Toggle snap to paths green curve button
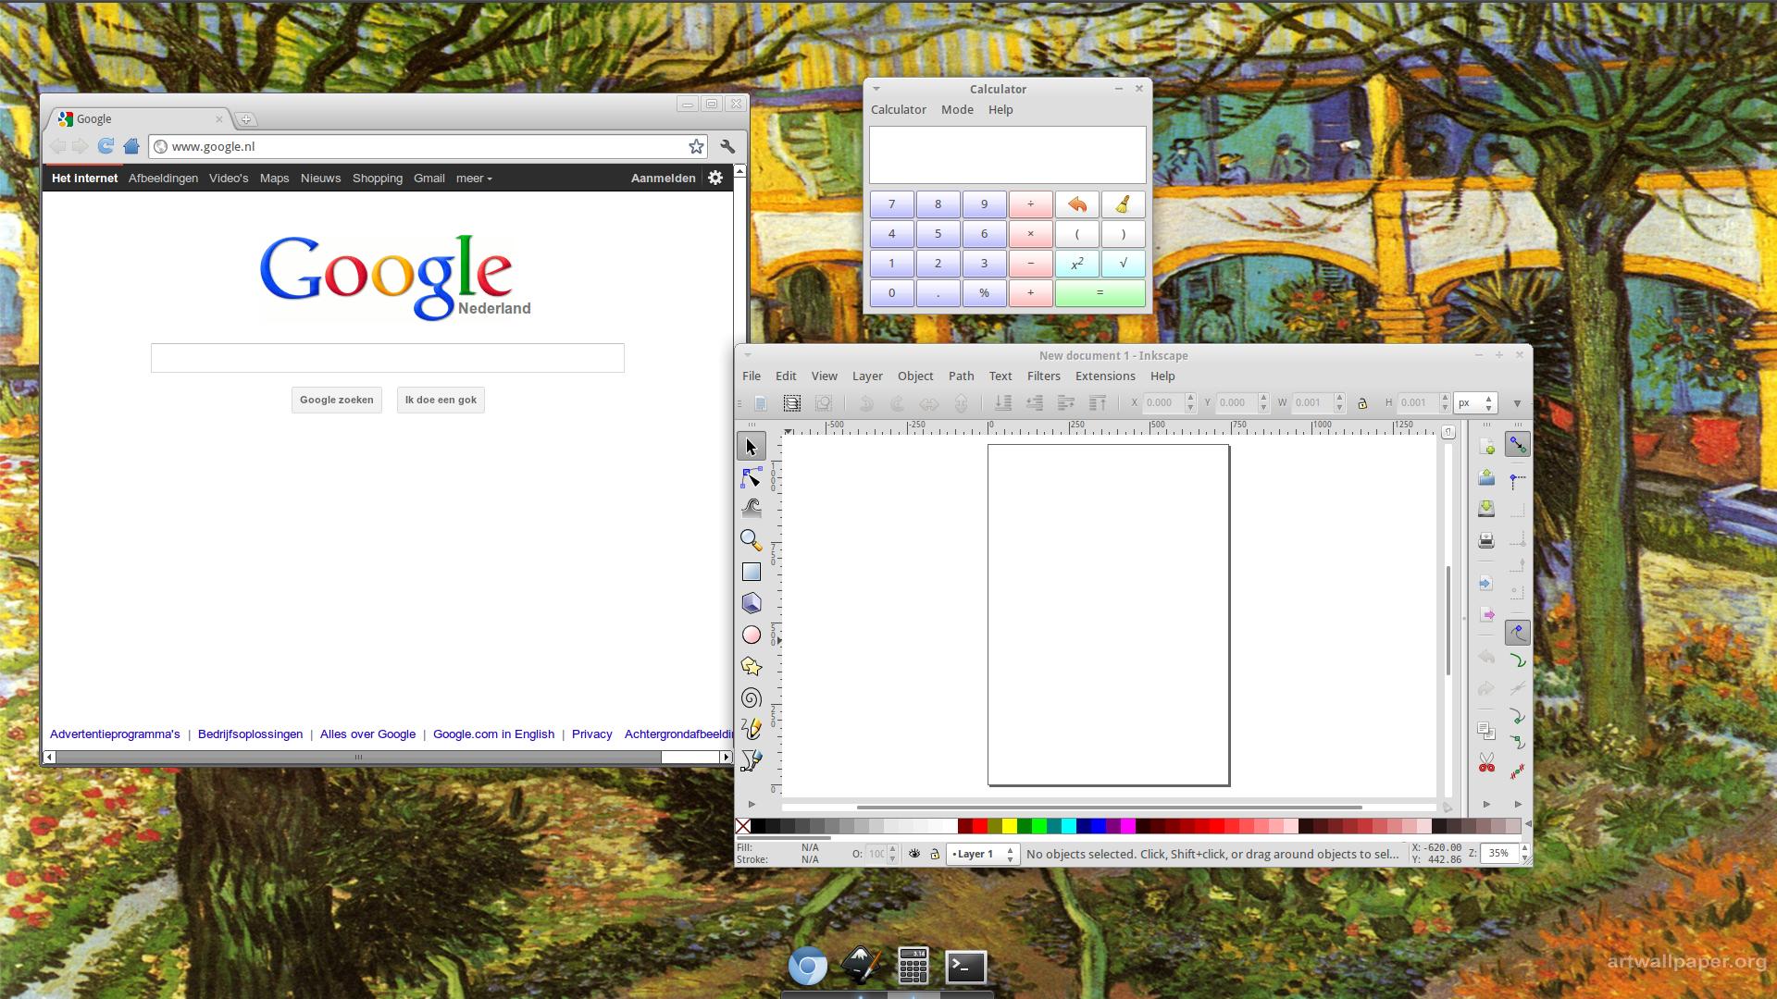The width and height of the screenshot is (1777, 999). [x=1517, y=660]
